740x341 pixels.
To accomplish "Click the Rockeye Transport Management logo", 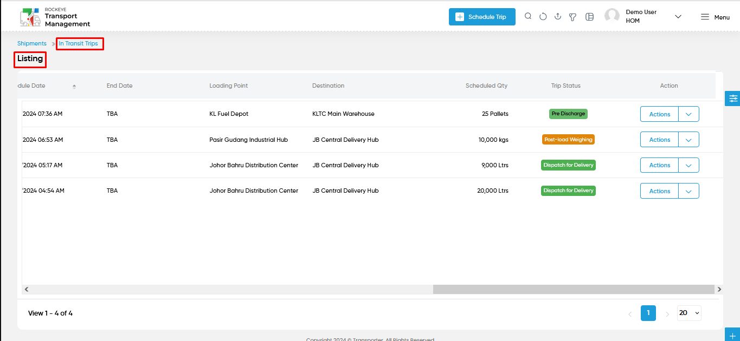I will [x=54, y=17].
